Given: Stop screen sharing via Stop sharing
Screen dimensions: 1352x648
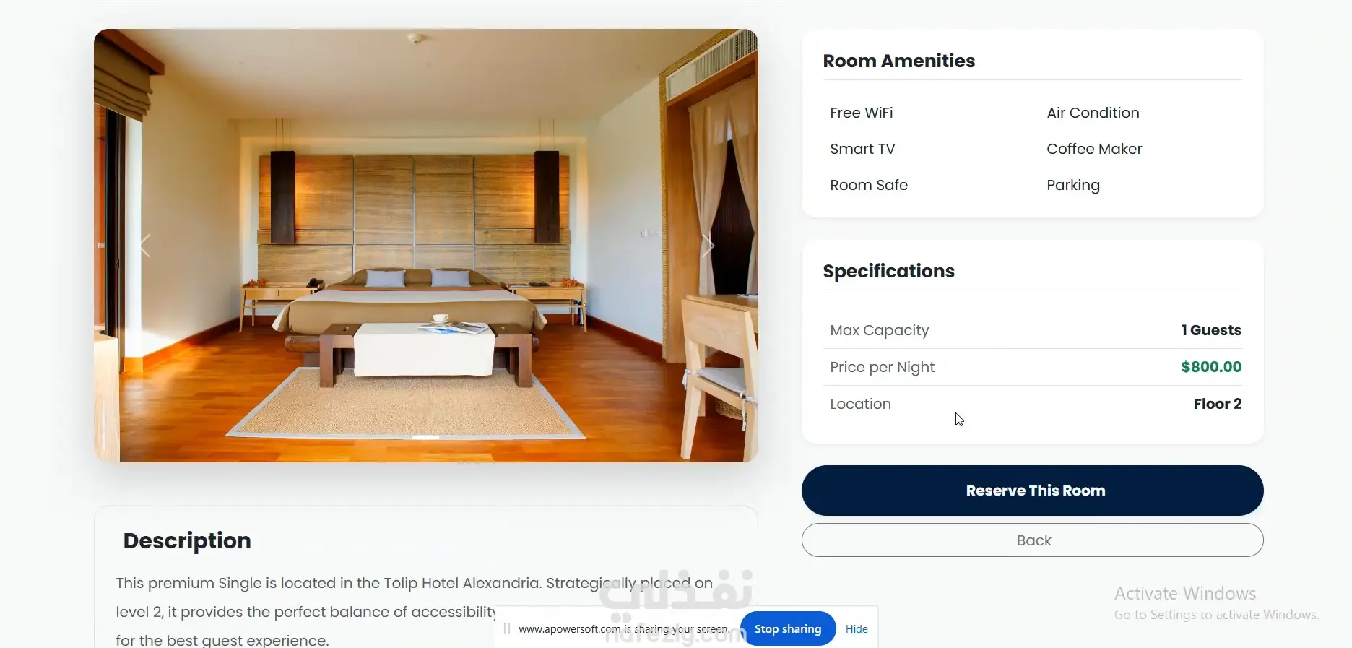Looking at the screenshot, I should tap(788, 629).
